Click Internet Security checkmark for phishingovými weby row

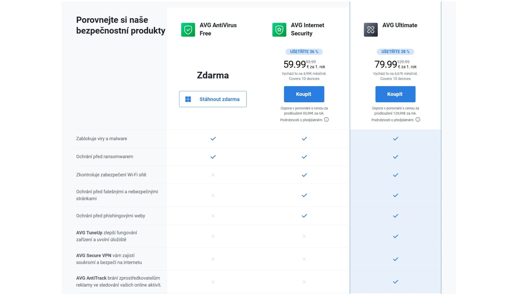point(304,216)
